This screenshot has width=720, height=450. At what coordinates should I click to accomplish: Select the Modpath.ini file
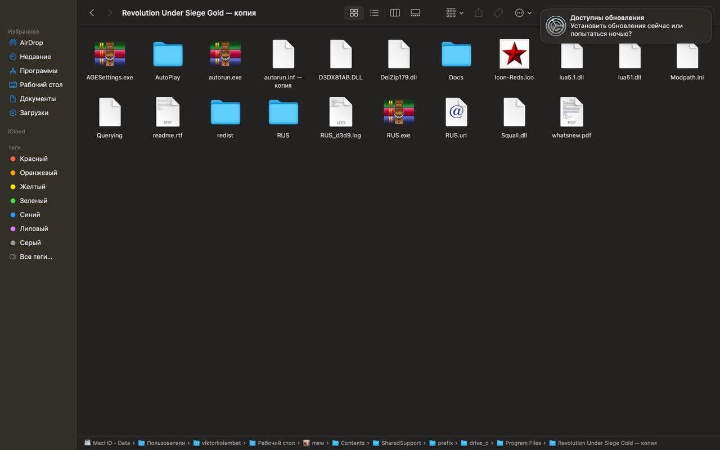point(687,56)
